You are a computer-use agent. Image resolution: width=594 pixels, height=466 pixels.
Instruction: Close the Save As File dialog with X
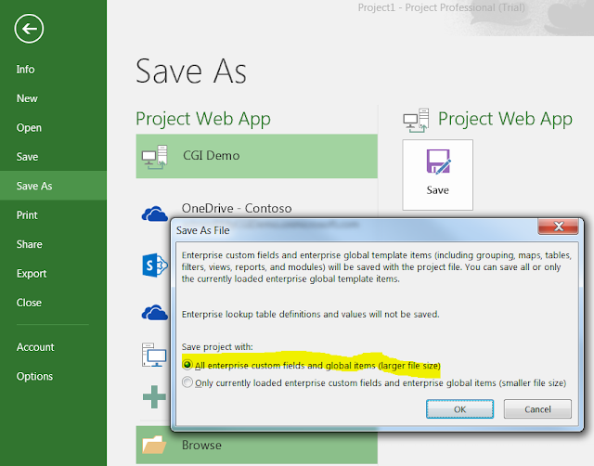point(559,227)
